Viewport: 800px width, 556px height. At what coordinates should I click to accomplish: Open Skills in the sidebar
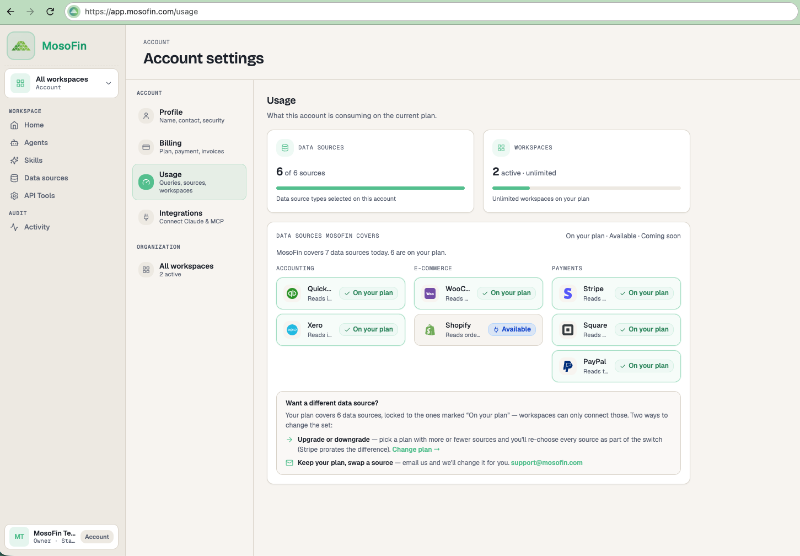(x=61, y=161)
